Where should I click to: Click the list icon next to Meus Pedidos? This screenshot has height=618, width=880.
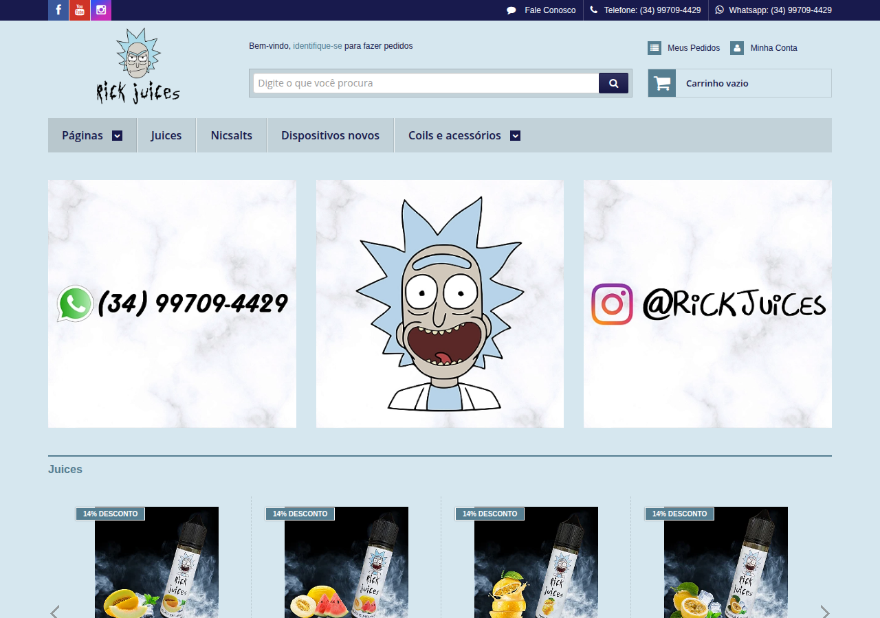point(654,48)
